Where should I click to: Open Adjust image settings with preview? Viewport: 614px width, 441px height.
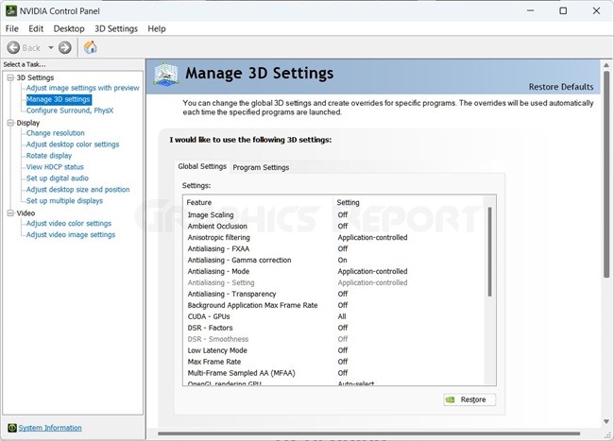(x=82, y=88)
